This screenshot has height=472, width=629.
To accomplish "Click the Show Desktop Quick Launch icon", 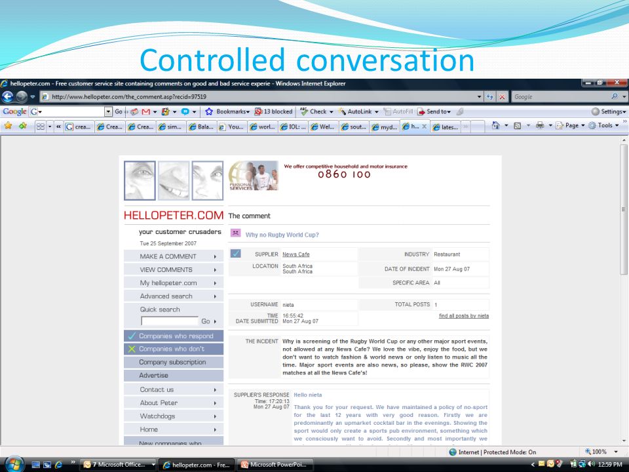I will click(35, 465).
